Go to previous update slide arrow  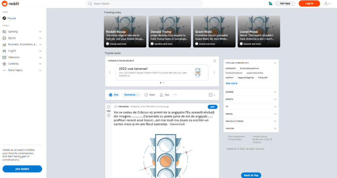(x=110, y=72)
